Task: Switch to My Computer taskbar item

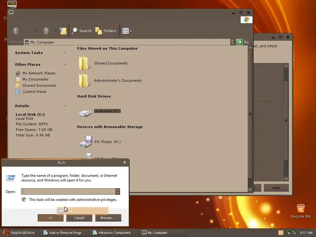Action: [162, 233]
